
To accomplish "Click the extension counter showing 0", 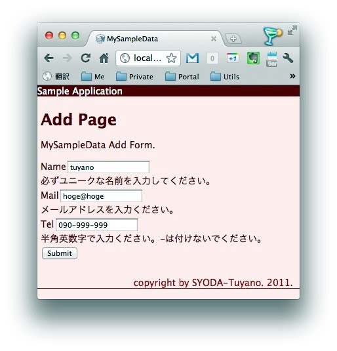I will pos(212,58).
